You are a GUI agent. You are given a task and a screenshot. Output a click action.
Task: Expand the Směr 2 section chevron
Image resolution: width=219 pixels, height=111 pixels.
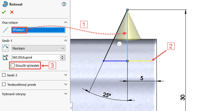pos(65,75)
